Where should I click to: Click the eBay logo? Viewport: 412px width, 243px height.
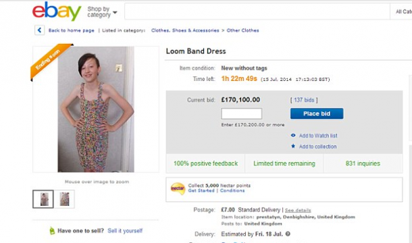coord(57,11)
